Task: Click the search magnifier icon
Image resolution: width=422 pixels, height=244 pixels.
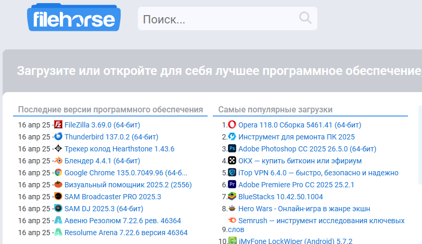Action: (305, 18)
